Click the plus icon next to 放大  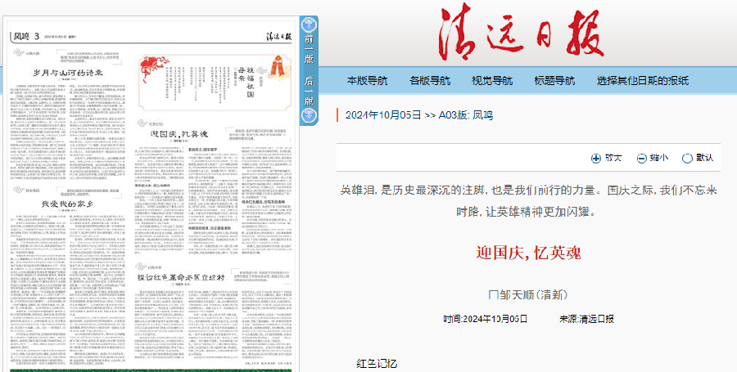point(596,159)
